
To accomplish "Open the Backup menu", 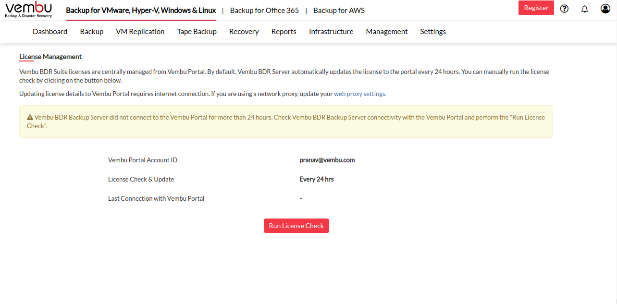I will [x=92, y=31].
